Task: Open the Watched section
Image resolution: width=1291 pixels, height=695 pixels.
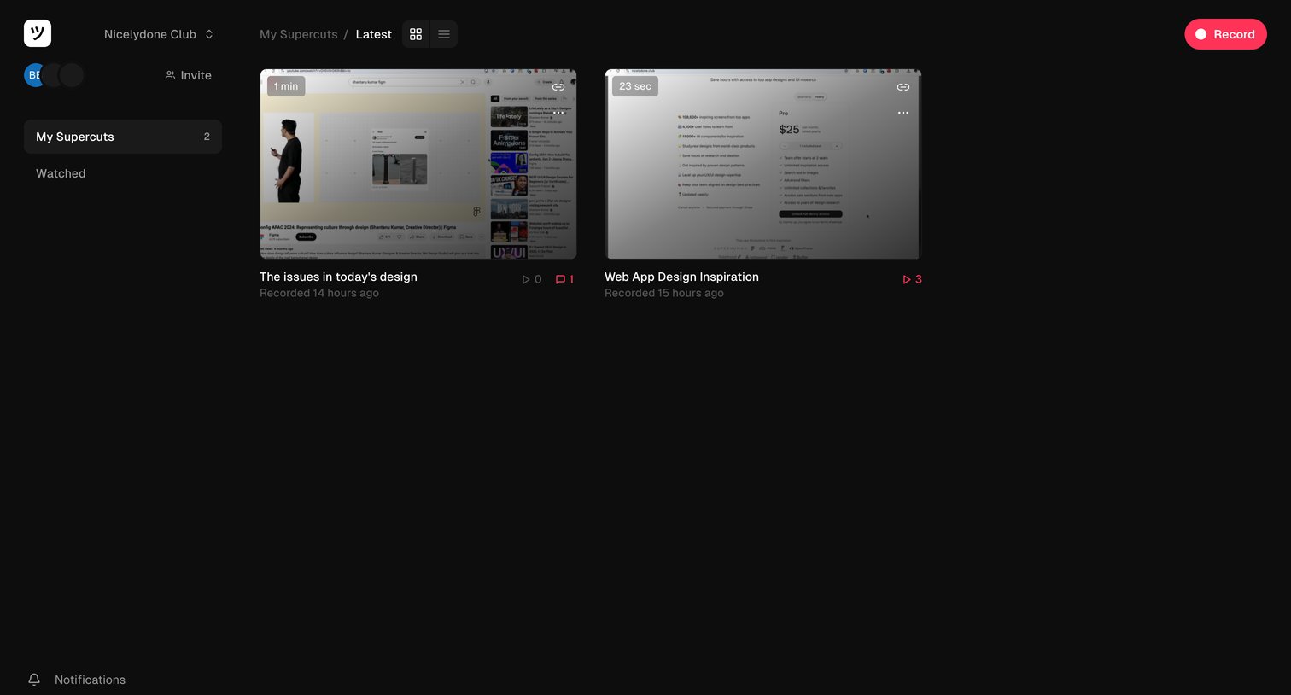Action: (x=61, y=173)
